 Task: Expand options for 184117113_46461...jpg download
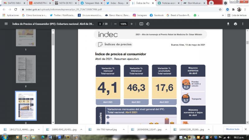(39, 129)
